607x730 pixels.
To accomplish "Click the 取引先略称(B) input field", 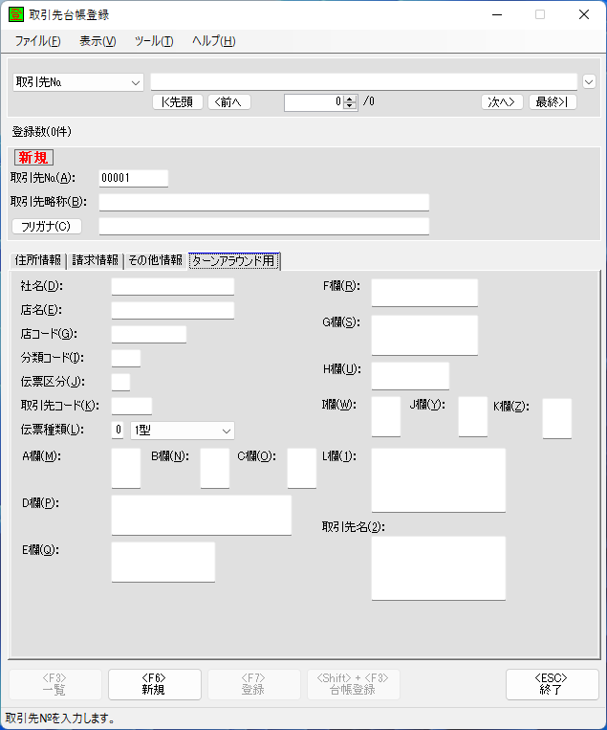I will 264,202.
